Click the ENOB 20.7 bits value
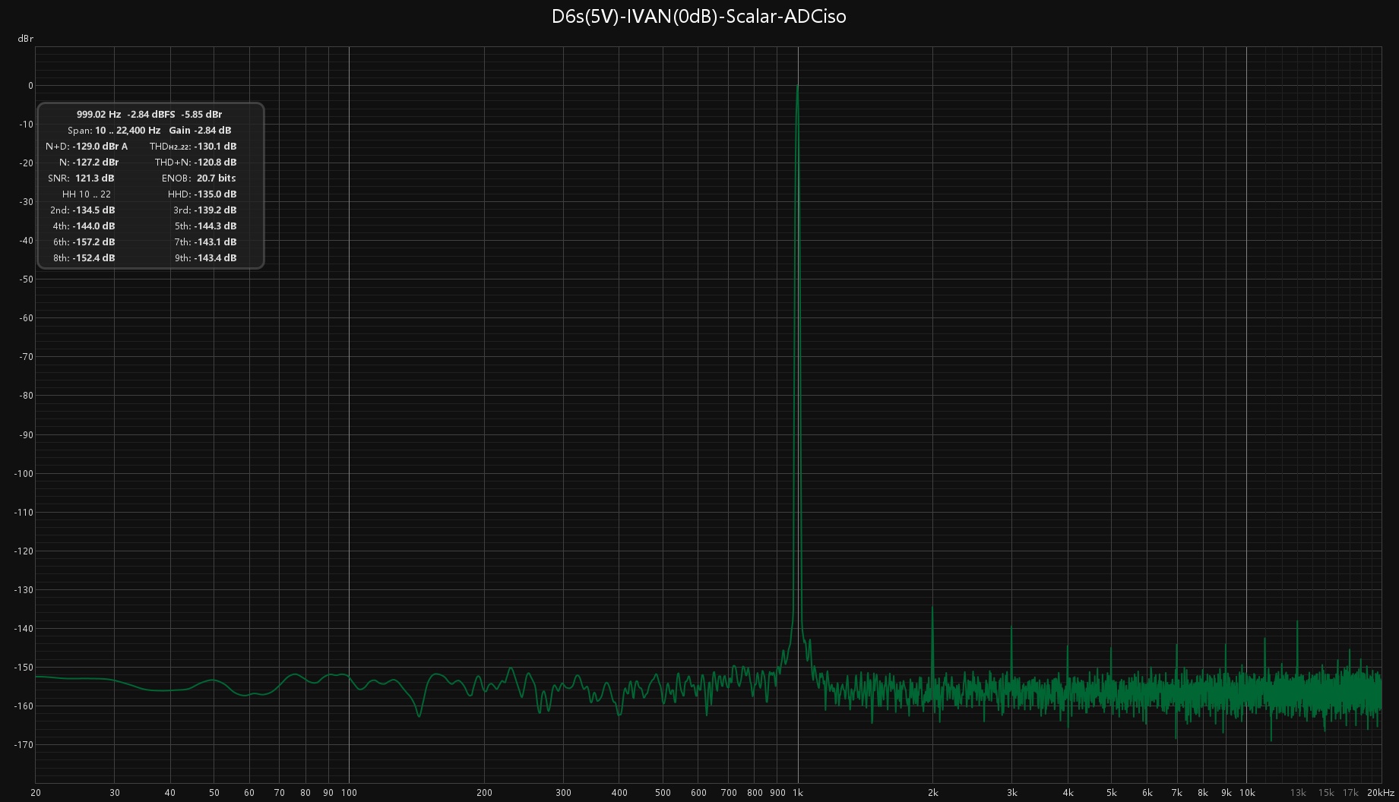Image resolution: width=1399 pixels, height=802 pixels. [217, 178]
